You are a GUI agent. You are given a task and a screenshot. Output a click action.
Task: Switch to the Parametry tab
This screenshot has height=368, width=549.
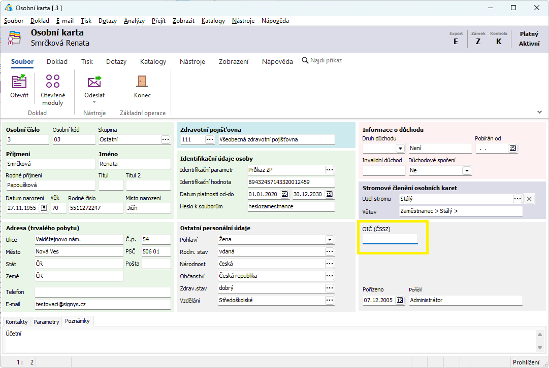pyautogui.click(x=46, y=322)
